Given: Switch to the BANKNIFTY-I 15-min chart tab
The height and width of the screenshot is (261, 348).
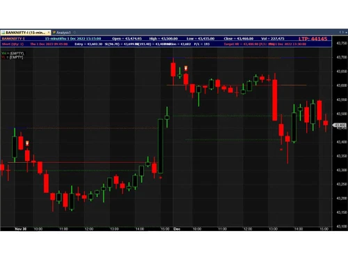Looking at the screenshot, I should point(26,33).
